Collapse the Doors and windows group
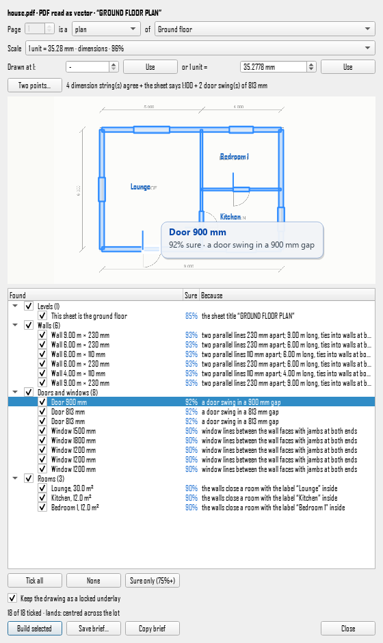Image resolution: width=383 pixels, height=643 pixels. pos(15,393)
